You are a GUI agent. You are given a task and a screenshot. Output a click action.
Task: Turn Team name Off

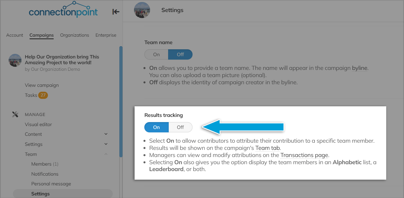click(180, 54)
